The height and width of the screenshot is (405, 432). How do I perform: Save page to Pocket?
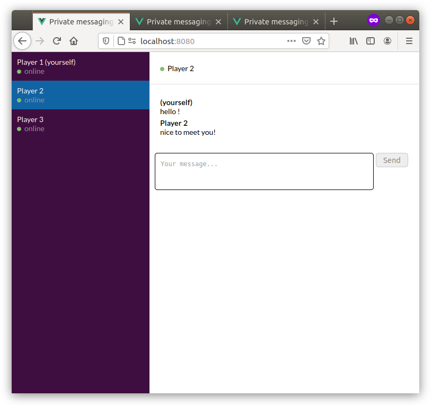tap(306, 41)
